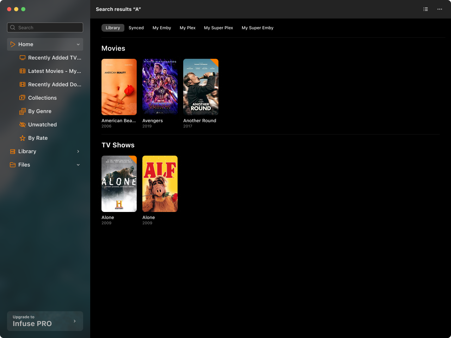
Task: Switch to My Super Emby tab
Action: pyautogui.click(x=258, y=28)
